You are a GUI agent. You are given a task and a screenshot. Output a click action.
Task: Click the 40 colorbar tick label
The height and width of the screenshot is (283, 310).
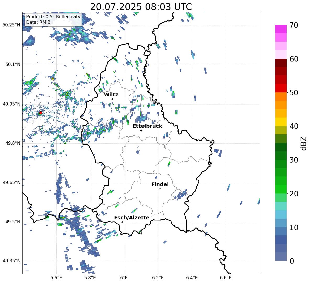(x=294, y=126)
